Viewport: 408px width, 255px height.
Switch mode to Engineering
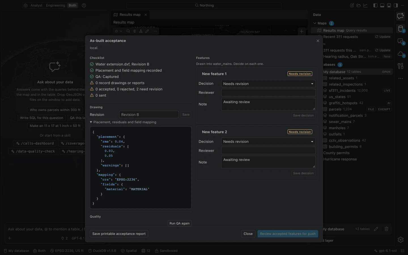(x=56, y=5)
